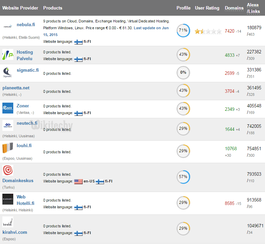The width and height of the screenshot is (265, 244).
Task: Click the Web Hotelli.fi dark logo
Action: click(x=8, y=199)
